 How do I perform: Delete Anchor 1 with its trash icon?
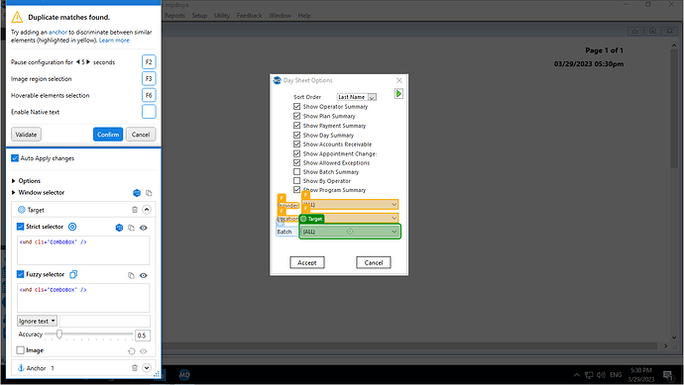(x=135, y=368)
